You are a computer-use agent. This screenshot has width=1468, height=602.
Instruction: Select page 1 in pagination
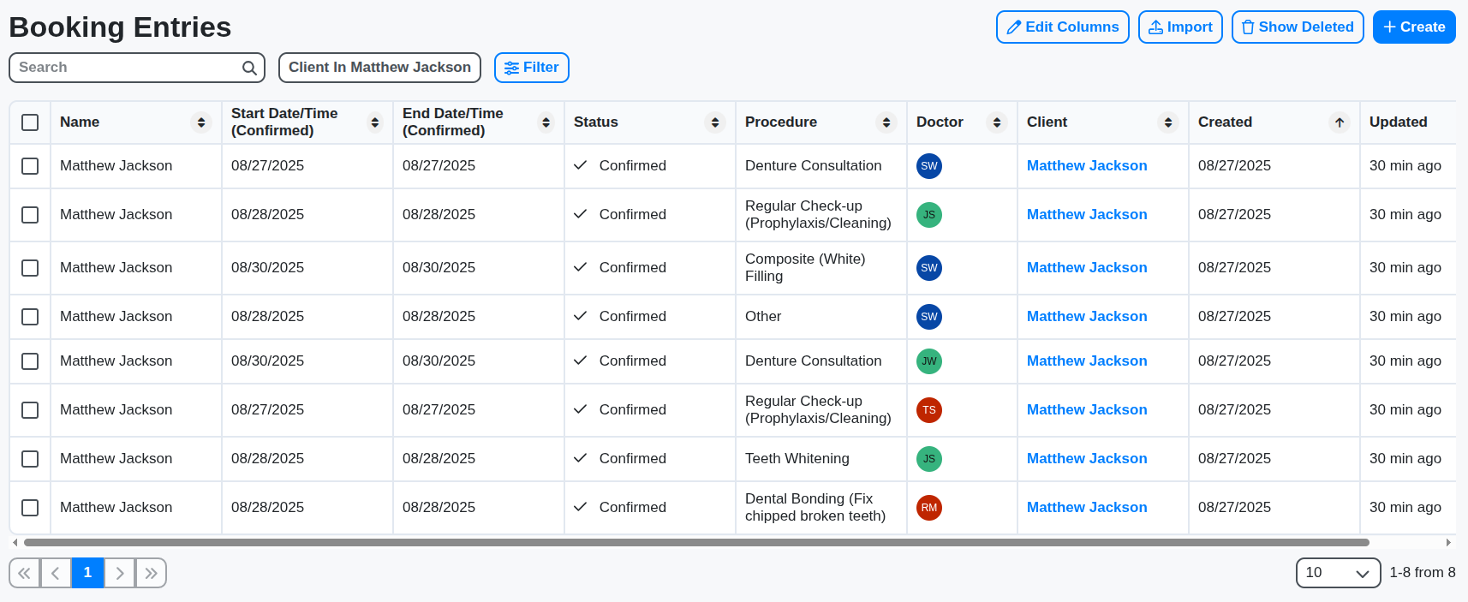[x=87, y=573]
